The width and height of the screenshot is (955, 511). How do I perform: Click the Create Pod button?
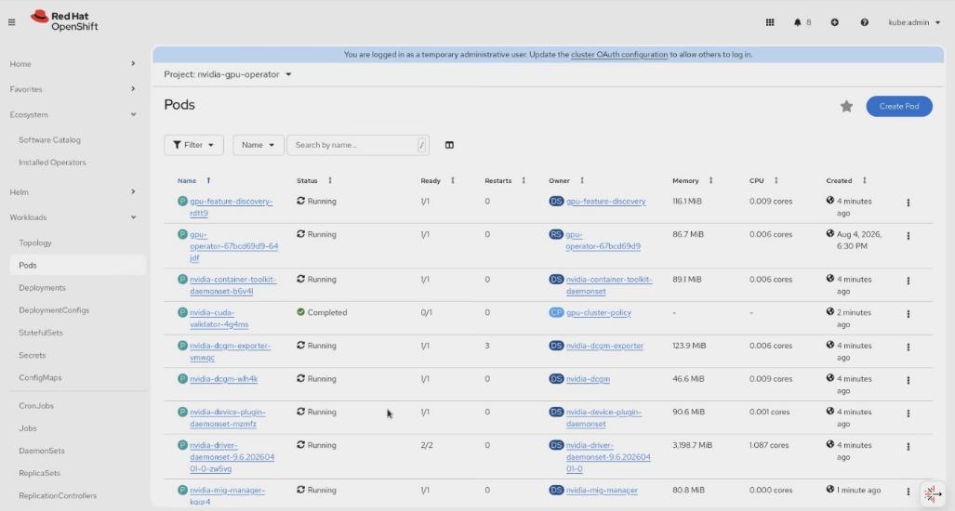click(x=899, y=107)
